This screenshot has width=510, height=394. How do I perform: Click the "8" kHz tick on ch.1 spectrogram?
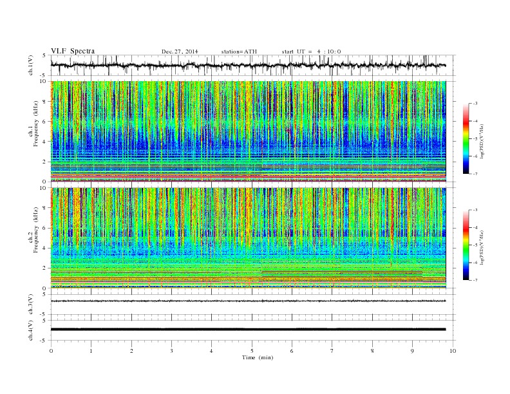(x=44, y=102)
